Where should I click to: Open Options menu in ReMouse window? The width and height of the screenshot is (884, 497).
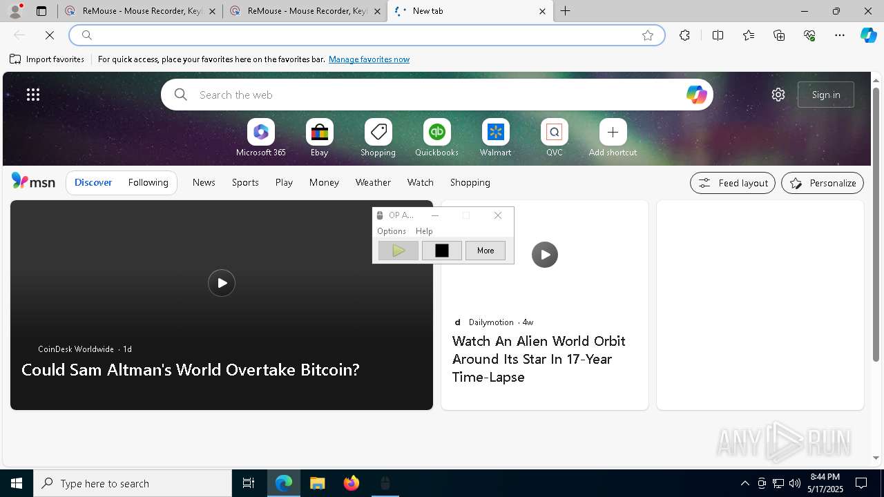392,231
